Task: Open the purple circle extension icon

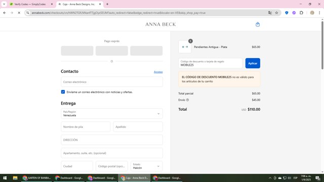Action: pyautogui.click(x=294, y=13)
